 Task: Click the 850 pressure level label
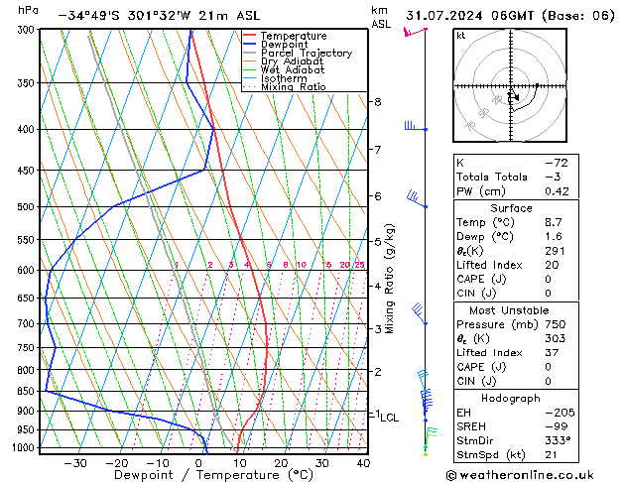pos(28,392)
